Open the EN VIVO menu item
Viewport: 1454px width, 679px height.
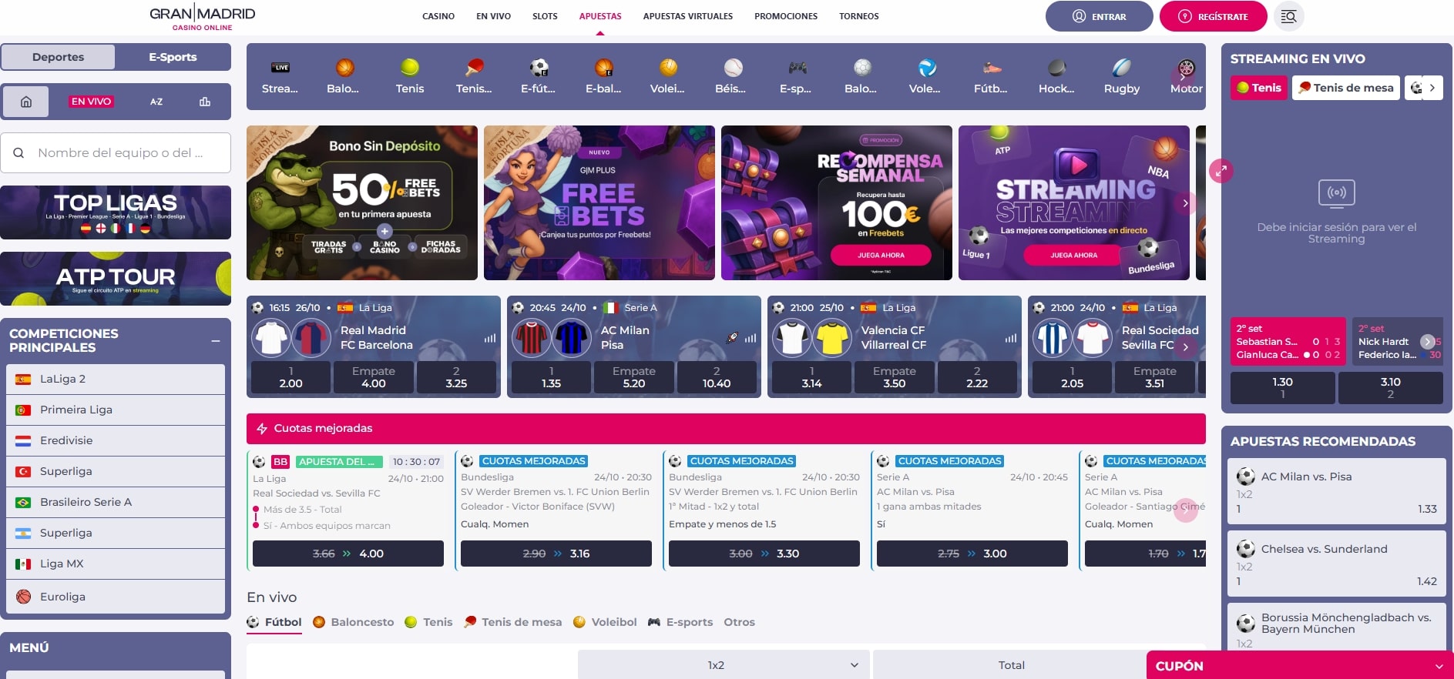(x=493, y=16)
